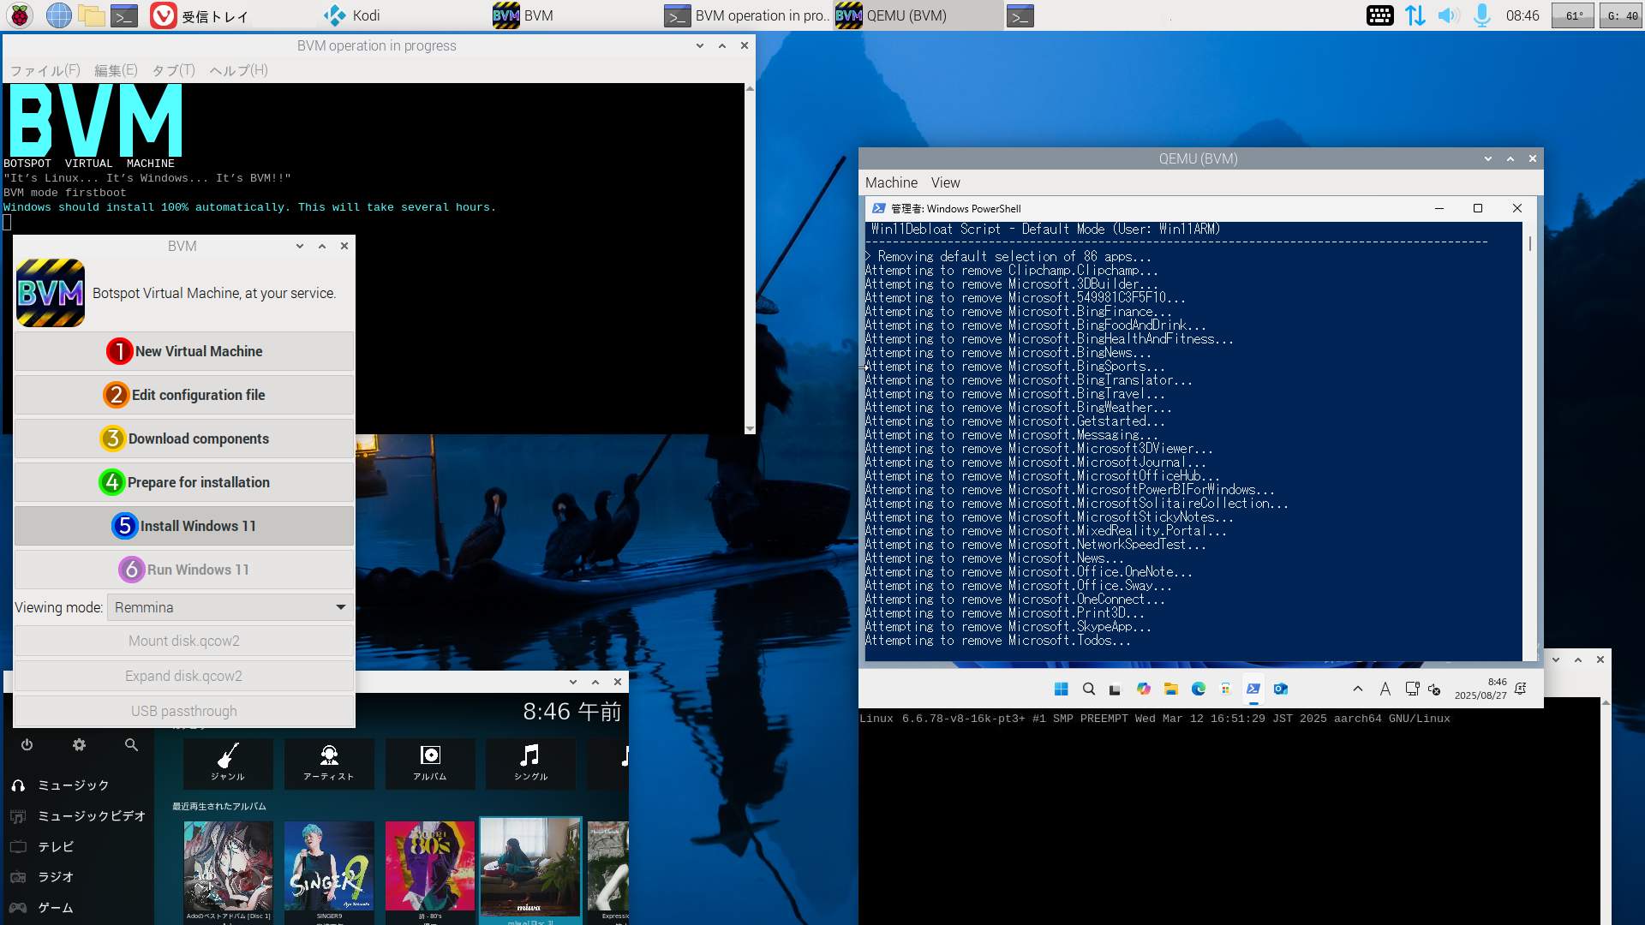Open miwa album cover thumbnail
Image resolution: width=1645 pixels, height=925 pixels.
click(x=530, y=867)
